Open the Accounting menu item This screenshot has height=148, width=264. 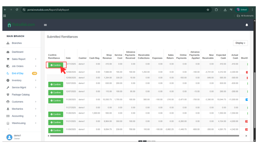pos(17,116)
